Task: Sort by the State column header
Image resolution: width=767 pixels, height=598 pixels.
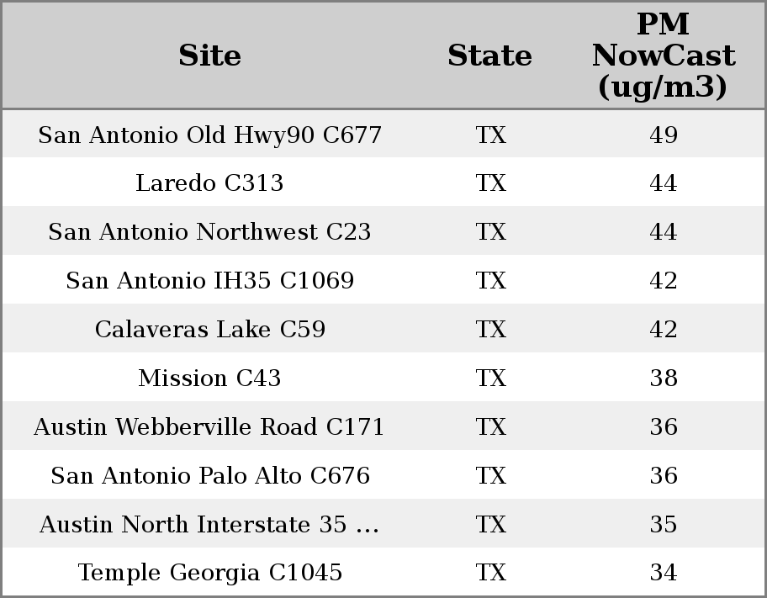Action: (x=489, y=56)
